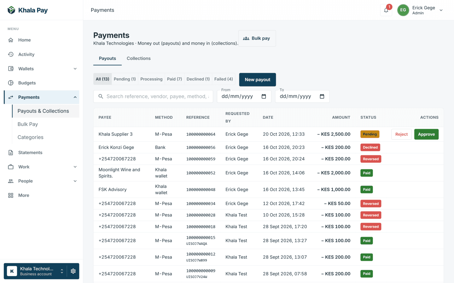Switch to the Collections tab
454x283 pixels.
coord(139,58)
